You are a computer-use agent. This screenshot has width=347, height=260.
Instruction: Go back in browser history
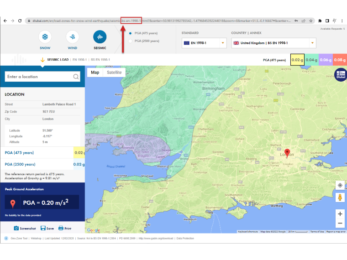5,21
